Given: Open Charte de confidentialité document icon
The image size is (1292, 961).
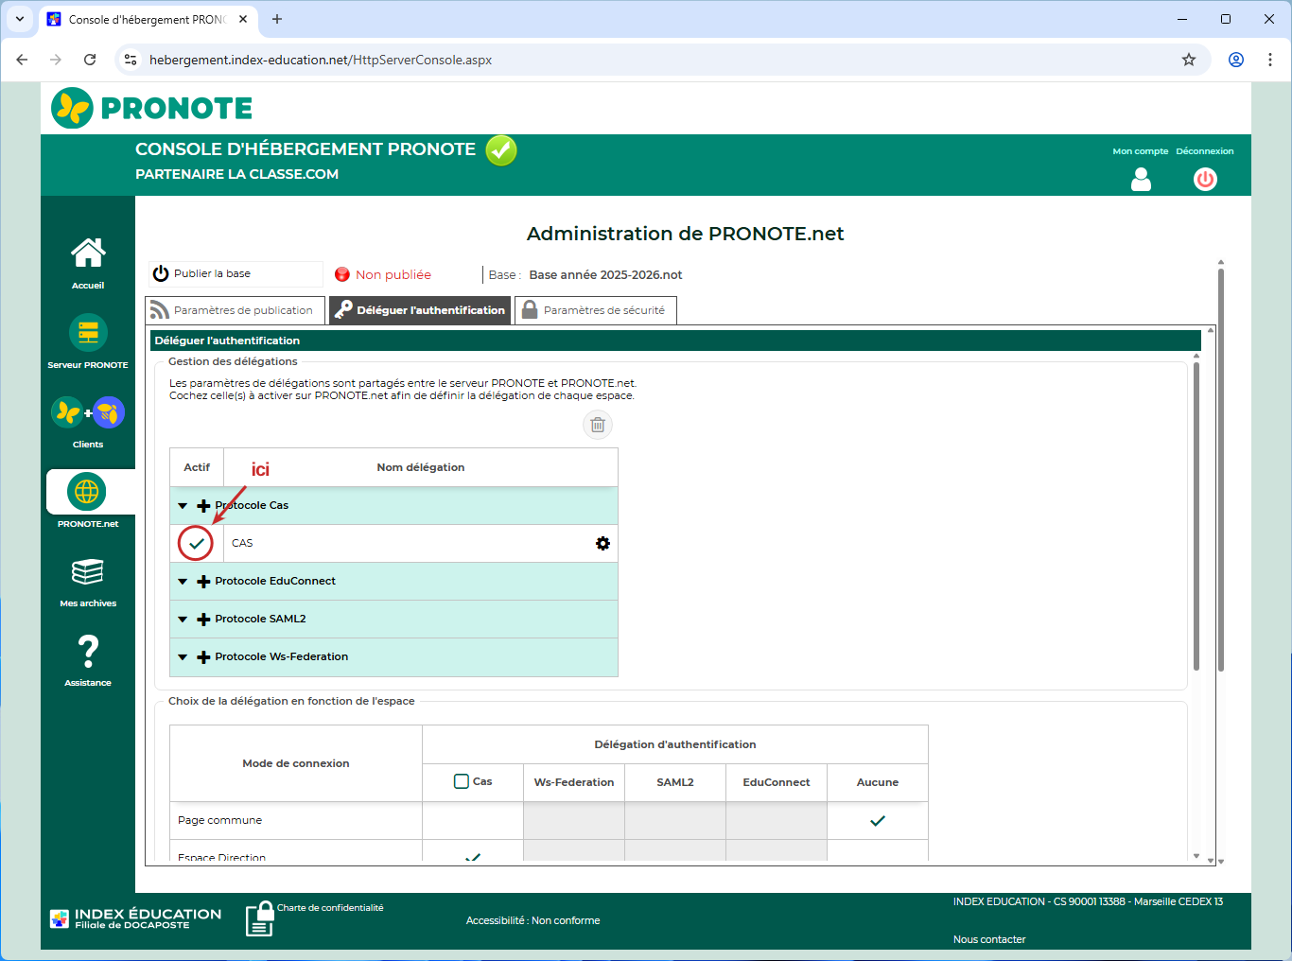Looking at the screenshot, I should (259, 919).
